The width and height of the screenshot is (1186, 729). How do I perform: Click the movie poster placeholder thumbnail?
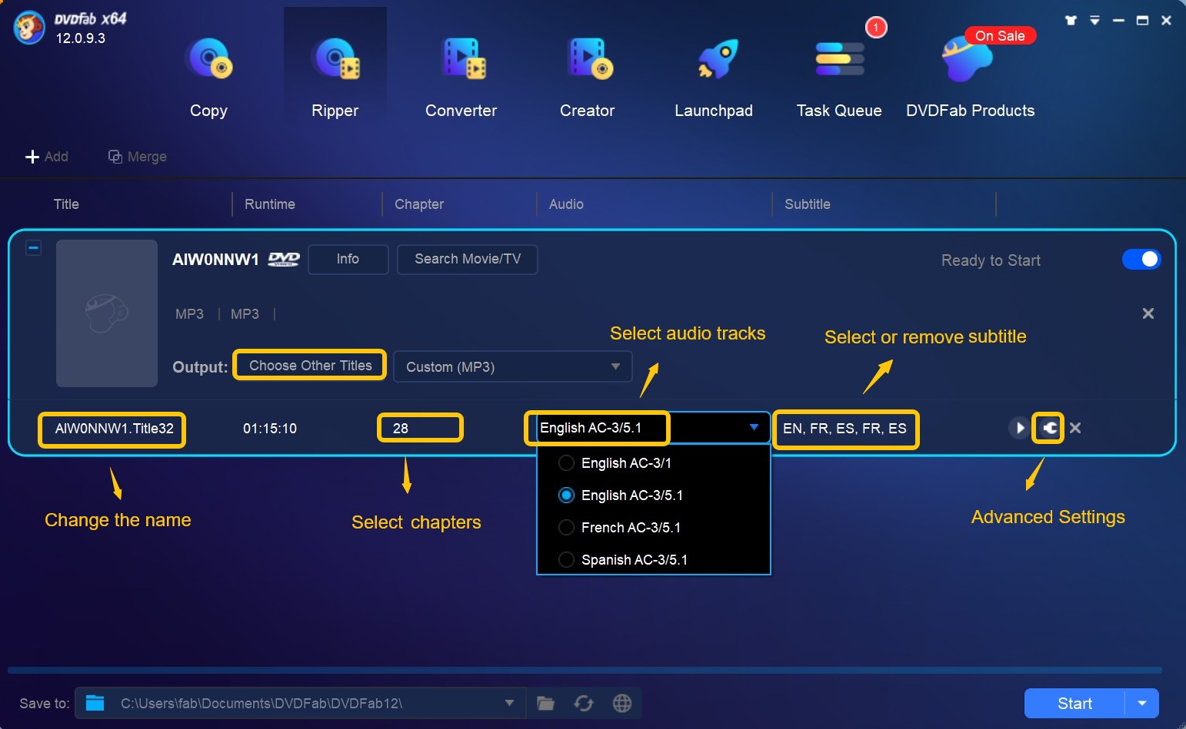(107, 313)
